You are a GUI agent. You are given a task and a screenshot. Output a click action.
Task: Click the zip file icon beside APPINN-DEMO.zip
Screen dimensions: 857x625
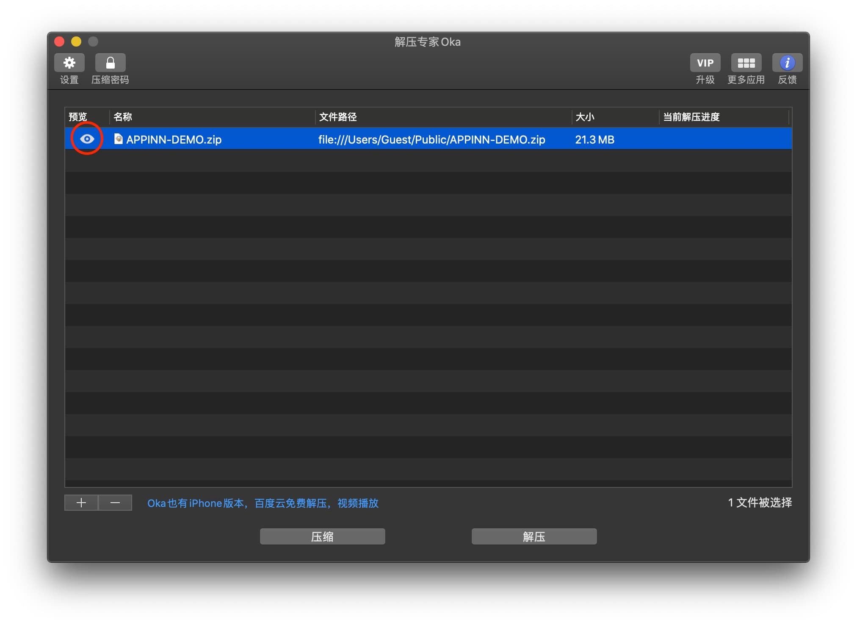click(x=119, y=139)
